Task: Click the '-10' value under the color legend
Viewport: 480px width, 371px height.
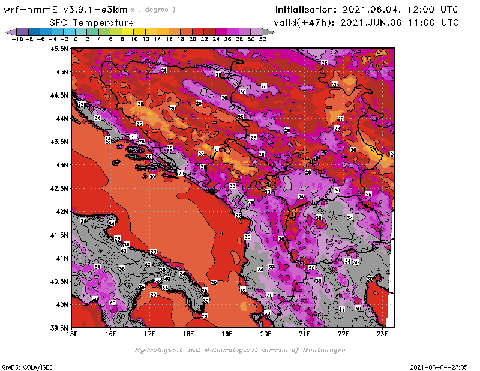Action: tap(17, 39)
